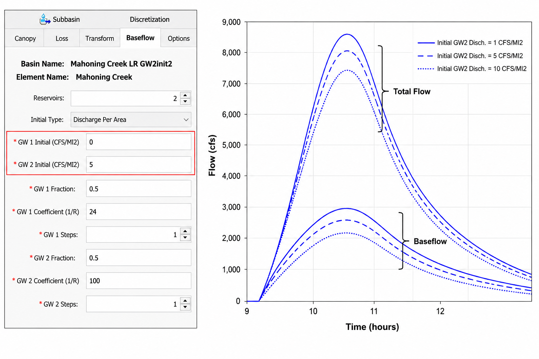Click the GW 1 Coefficient field
Viewport: 539px width, 359px height.
[139, 212]
